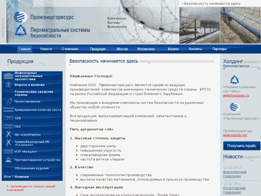The height and width of the screenshot is (196, 261).
Task: Click the fence icon beside Инженерные заградительные препятствия
Action: tap(8, 76)
